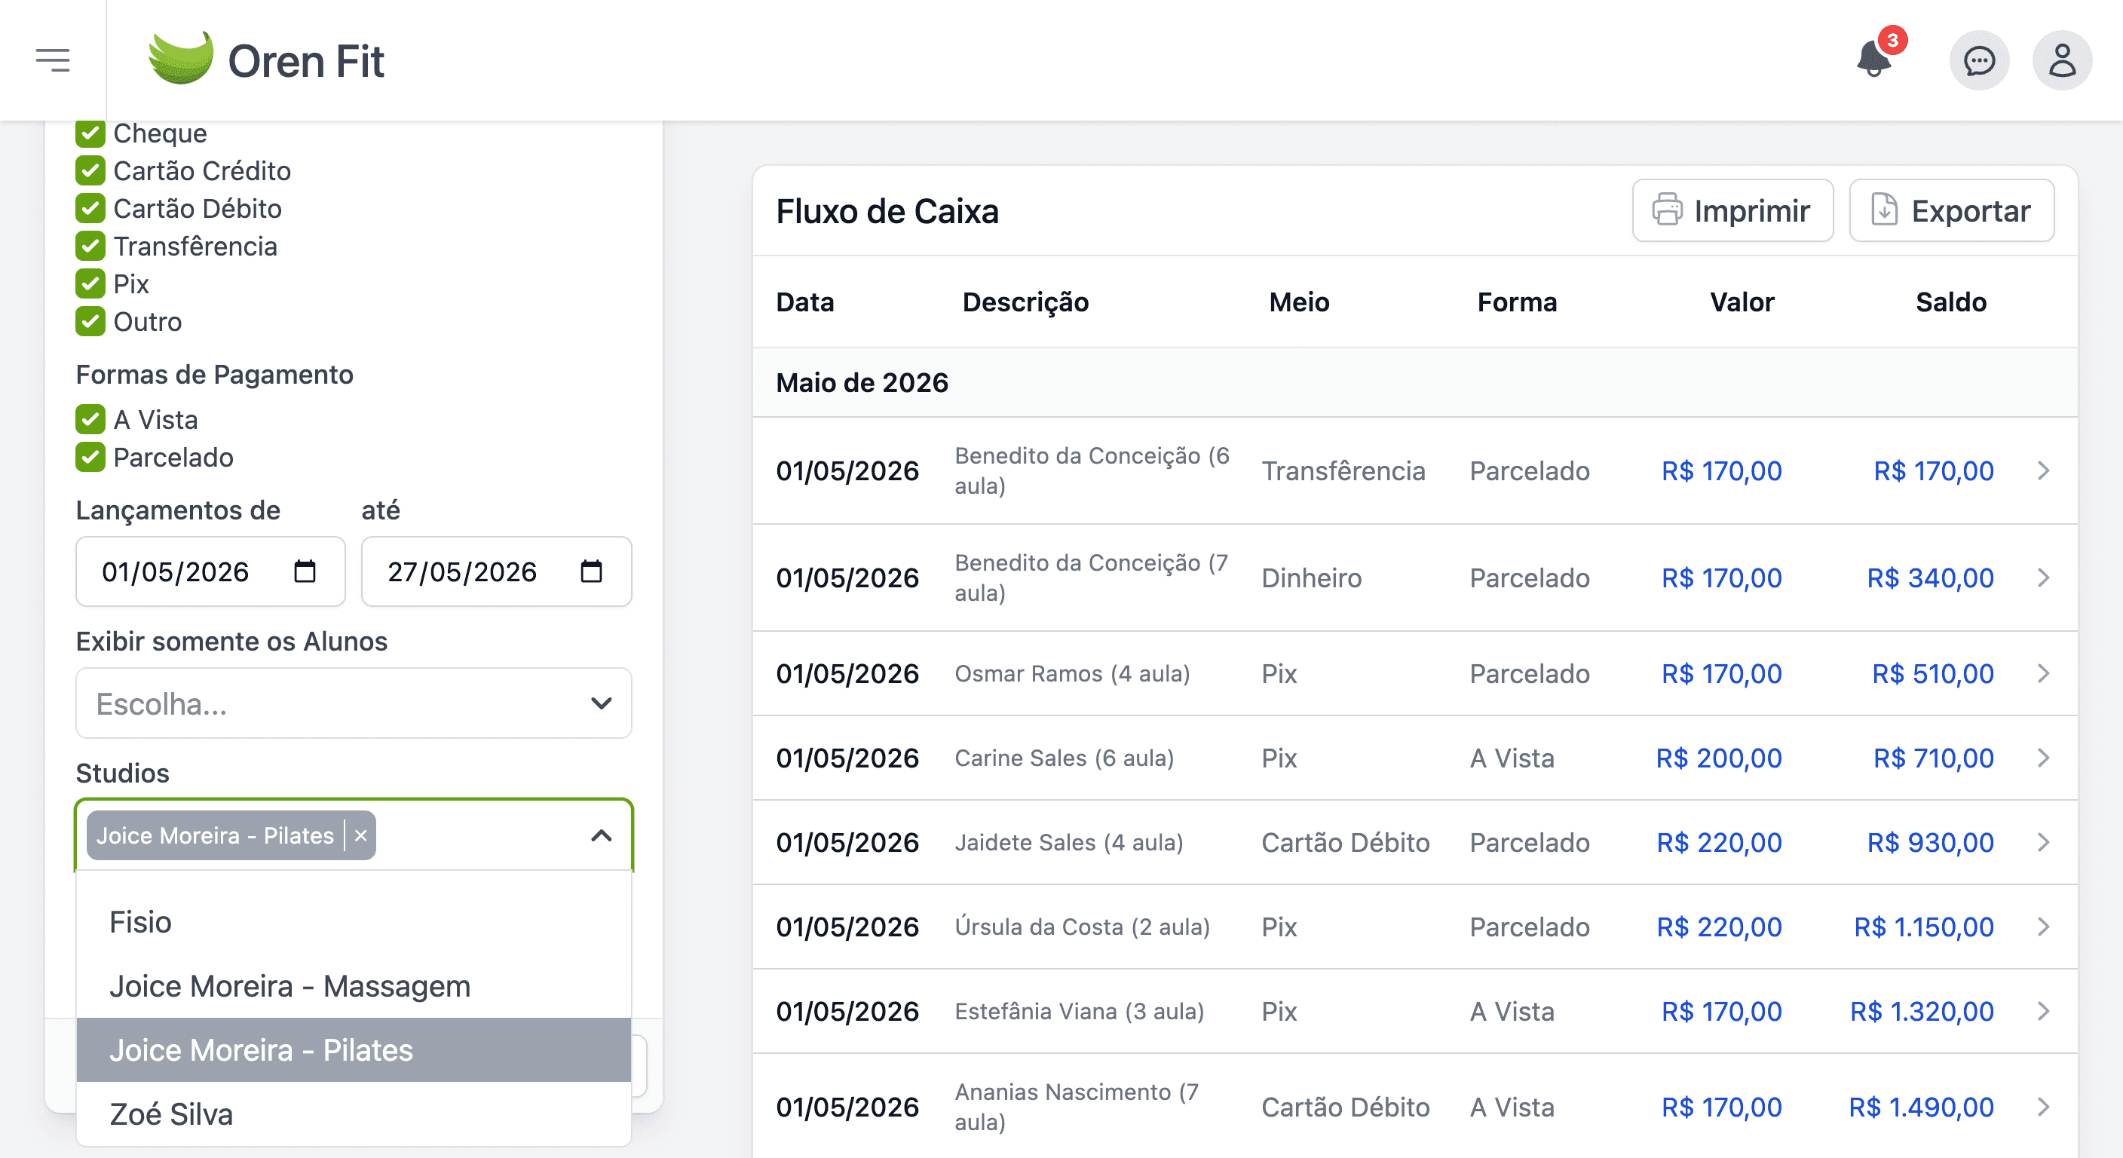2123x1158 pixels.
Task: Toggle the Transfêrencia checkbox
Action: 90,247
